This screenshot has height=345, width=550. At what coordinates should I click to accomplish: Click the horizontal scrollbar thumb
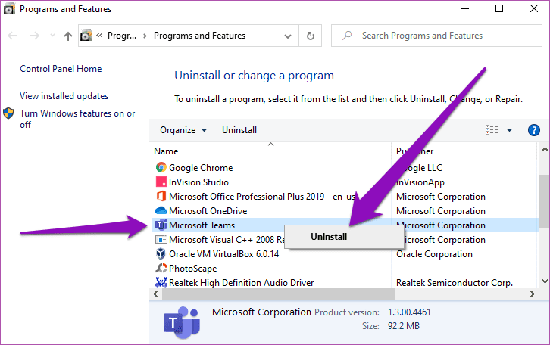pos(278,294)
